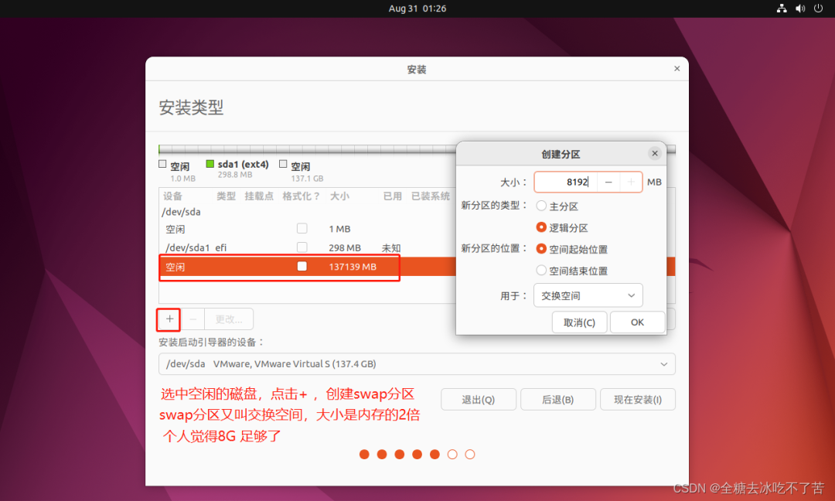Expand the boot loader device /dev/sda dropdown
The width and height of the screenshot is (835, 501).
coord(417,364)
